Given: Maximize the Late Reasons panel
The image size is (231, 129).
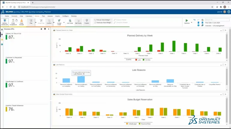Looking at the screenshot, I should [x=223, y=64].
